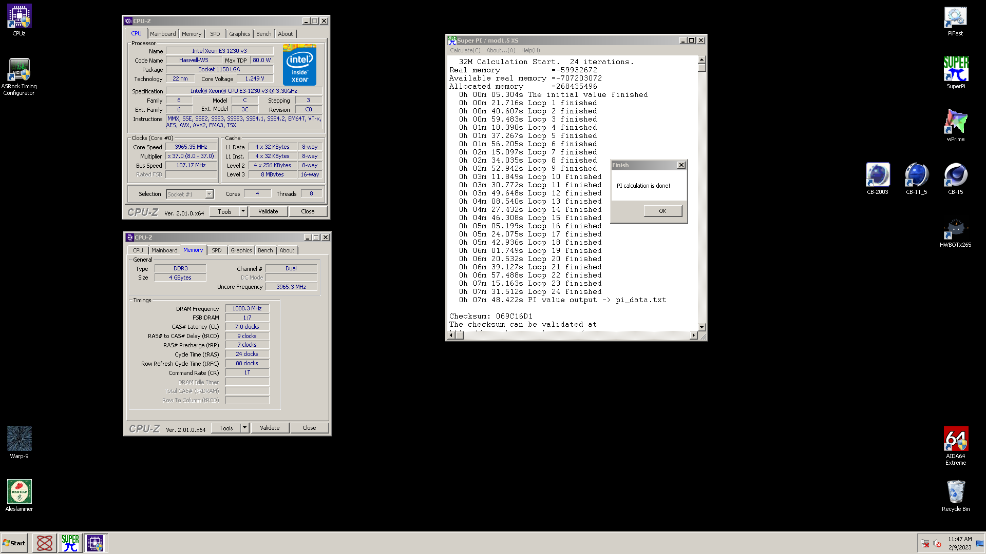
Task: Click Super PI horizontal scrollbar left arrow
Action: (451, 335)
